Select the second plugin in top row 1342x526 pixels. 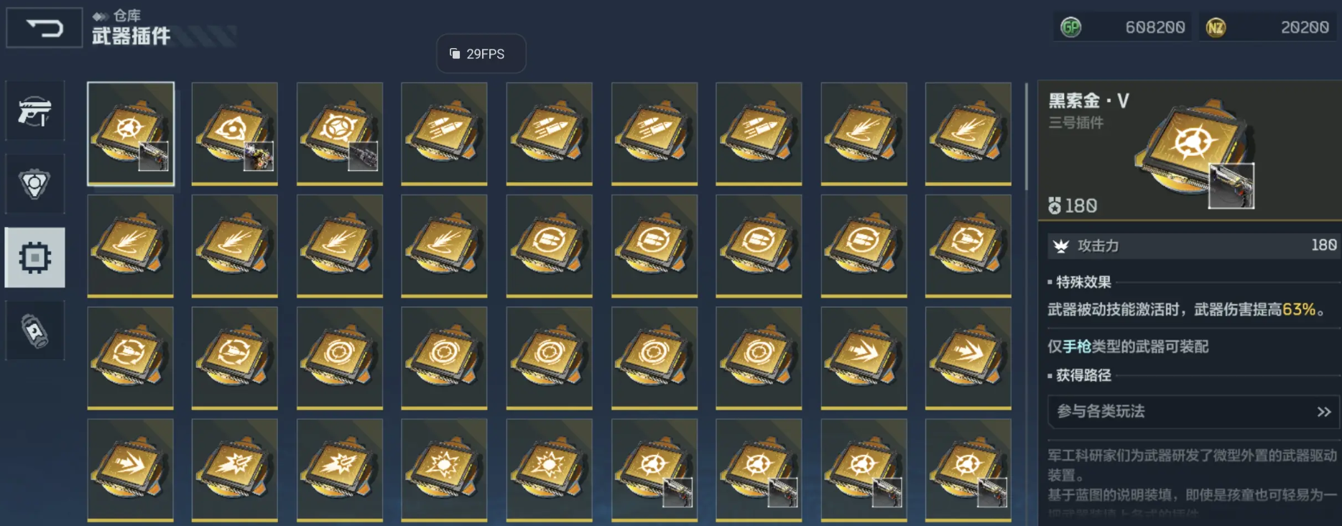click(x=235, y=134)
